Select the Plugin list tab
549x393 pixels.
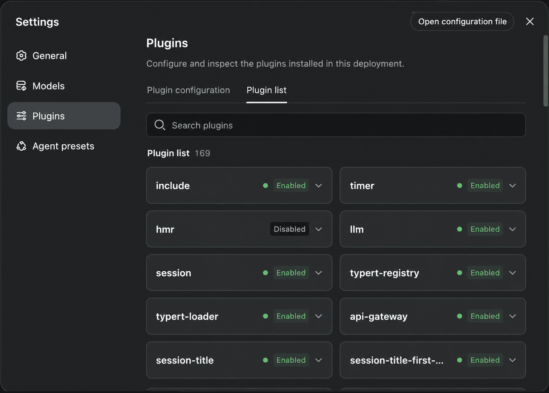[x=267, y=90]
